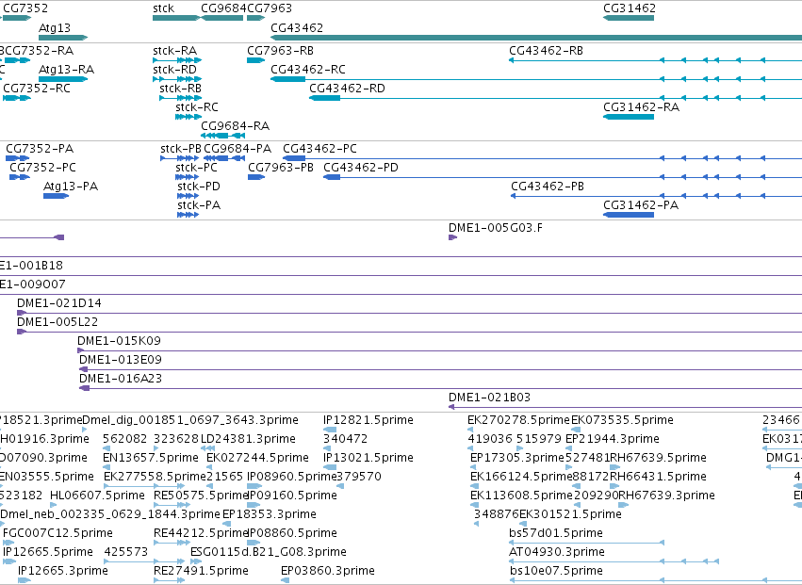Open the CG43462-PD protein label
The width and height of the screenshot is (802, 585).
(361, 168)
